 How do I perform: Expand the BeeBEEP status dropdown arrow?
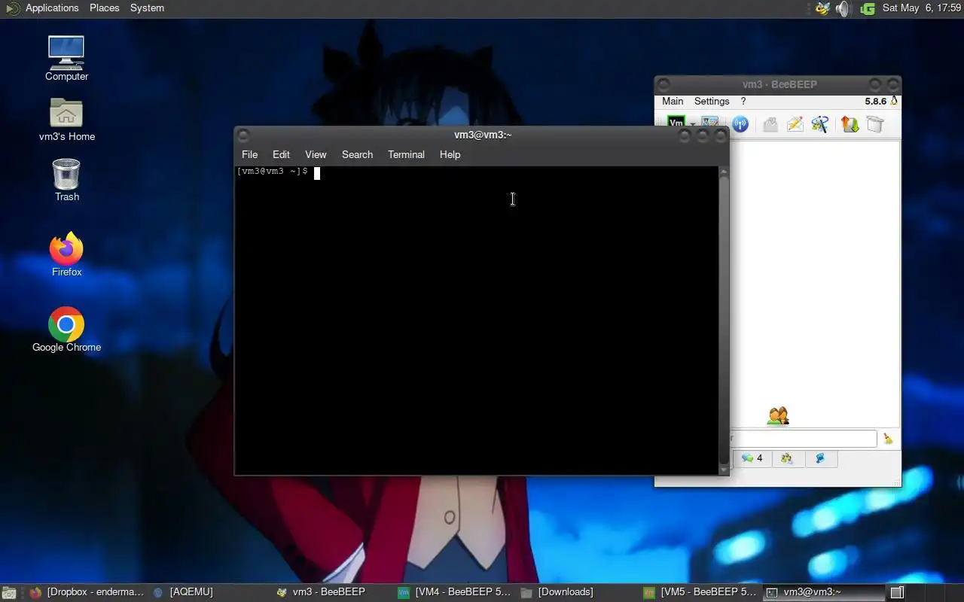691,124
